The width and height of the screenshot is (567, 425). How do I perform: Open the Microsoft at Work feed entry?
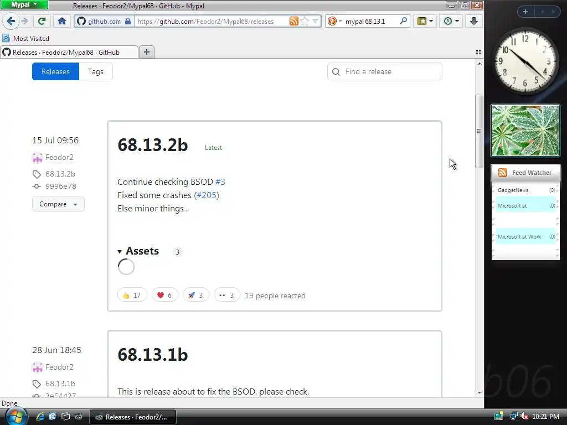pos(525,236)
